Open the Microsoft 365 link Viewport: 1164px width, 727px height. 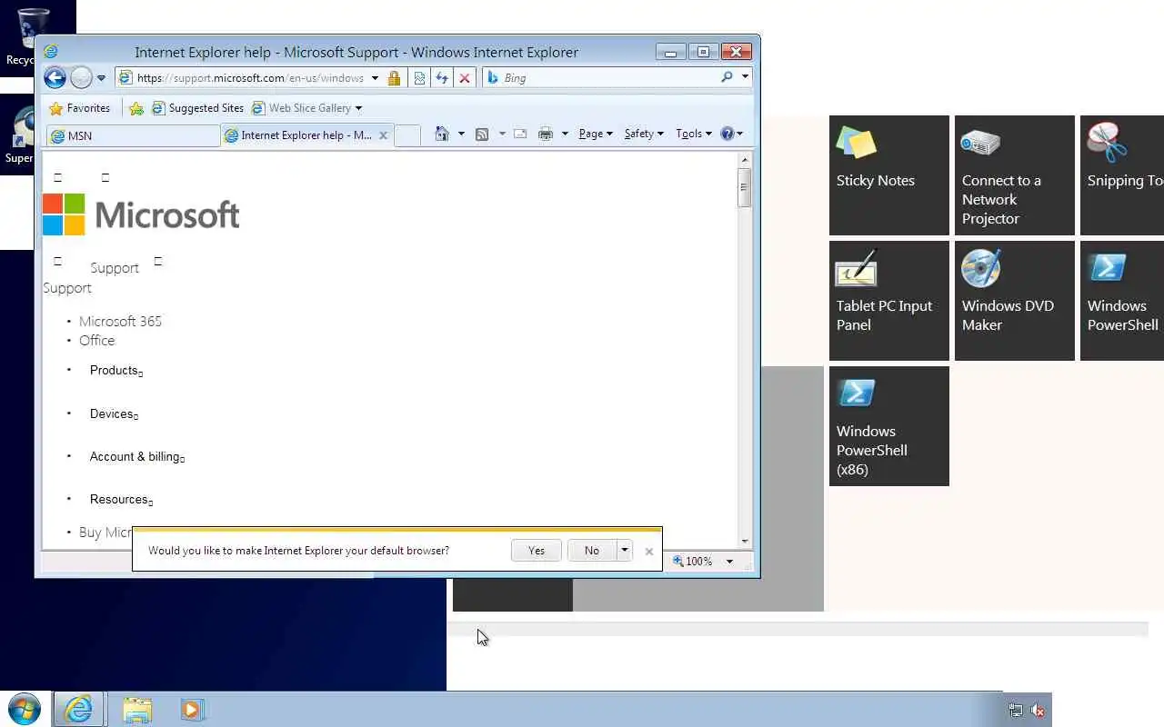120,321
